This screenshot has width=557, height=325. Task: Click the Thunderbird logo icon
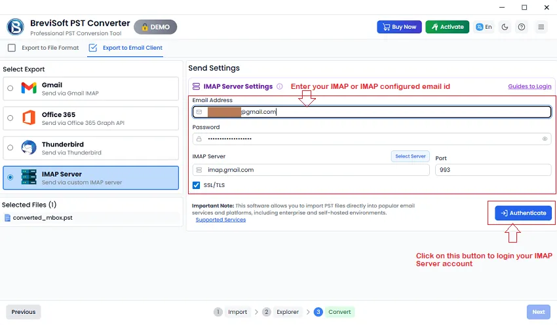pyautogui.click(x=29, y=147)
